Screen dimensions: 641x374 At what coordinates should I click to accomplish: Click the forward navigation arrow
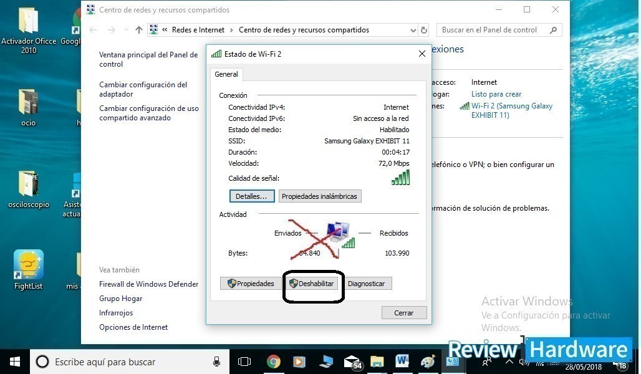pyautogui.click(x=111, y=30)
